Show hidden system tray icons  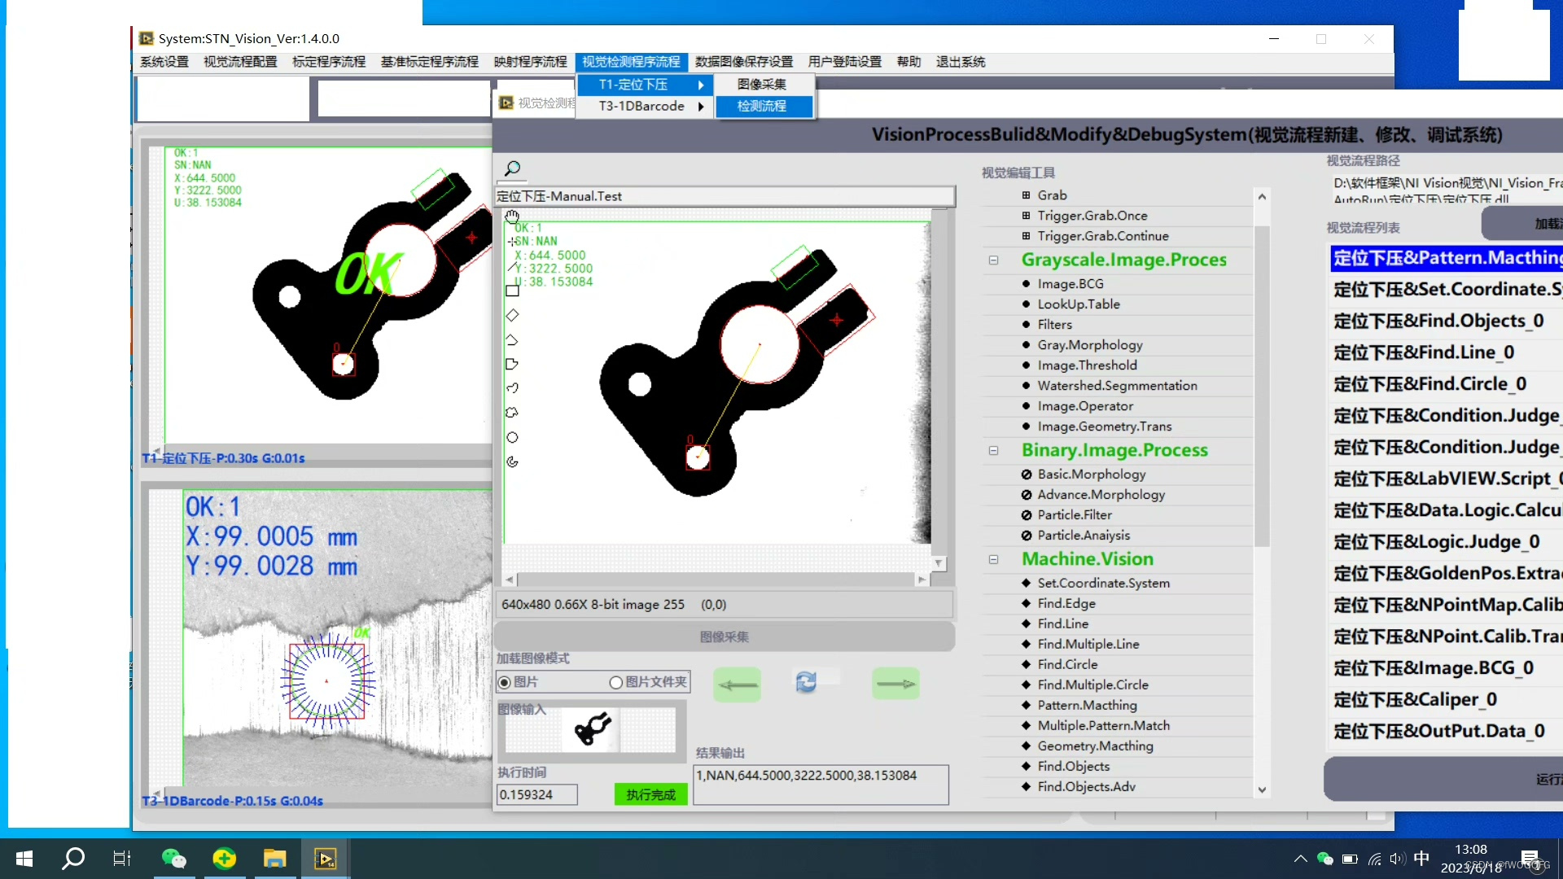coord(1301,859)
